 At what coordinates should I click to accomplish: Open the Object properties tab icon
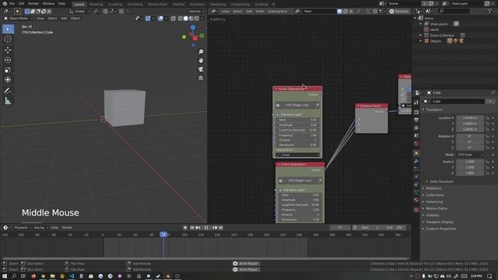pyautogui.click(x=416, y=153)
